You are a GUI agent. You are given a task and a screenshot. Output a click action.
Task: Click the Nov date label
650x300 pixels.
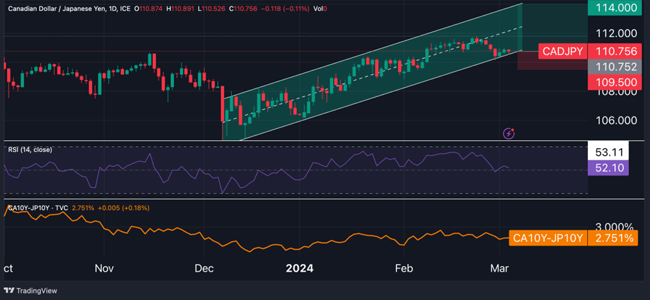click(104, 268)
